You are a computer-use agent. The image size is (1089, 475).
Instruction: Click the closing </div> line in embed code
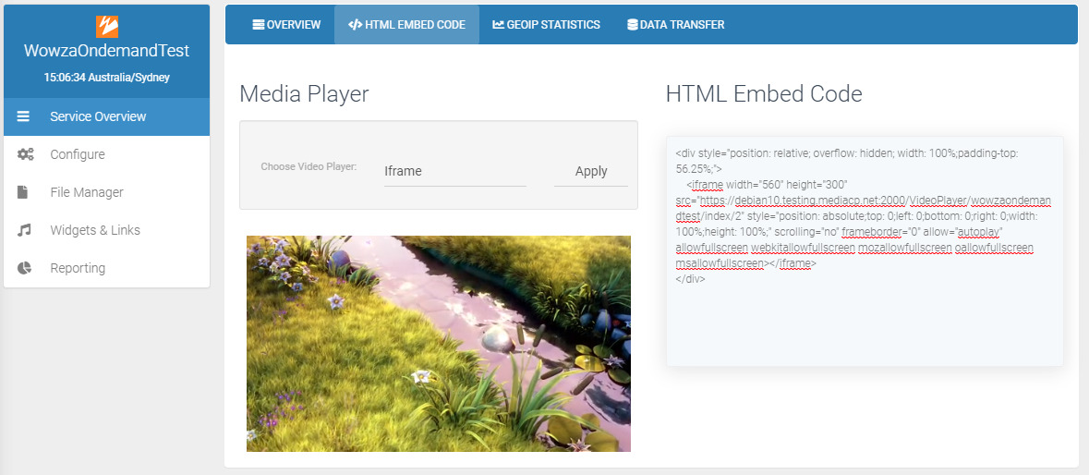point(690,279)
